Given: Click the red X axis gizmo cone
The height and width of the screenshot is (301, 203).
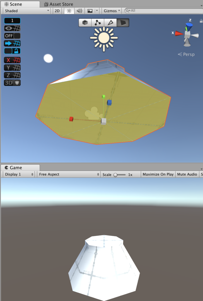Looking at the screenshot, I should tap(179, 34).
